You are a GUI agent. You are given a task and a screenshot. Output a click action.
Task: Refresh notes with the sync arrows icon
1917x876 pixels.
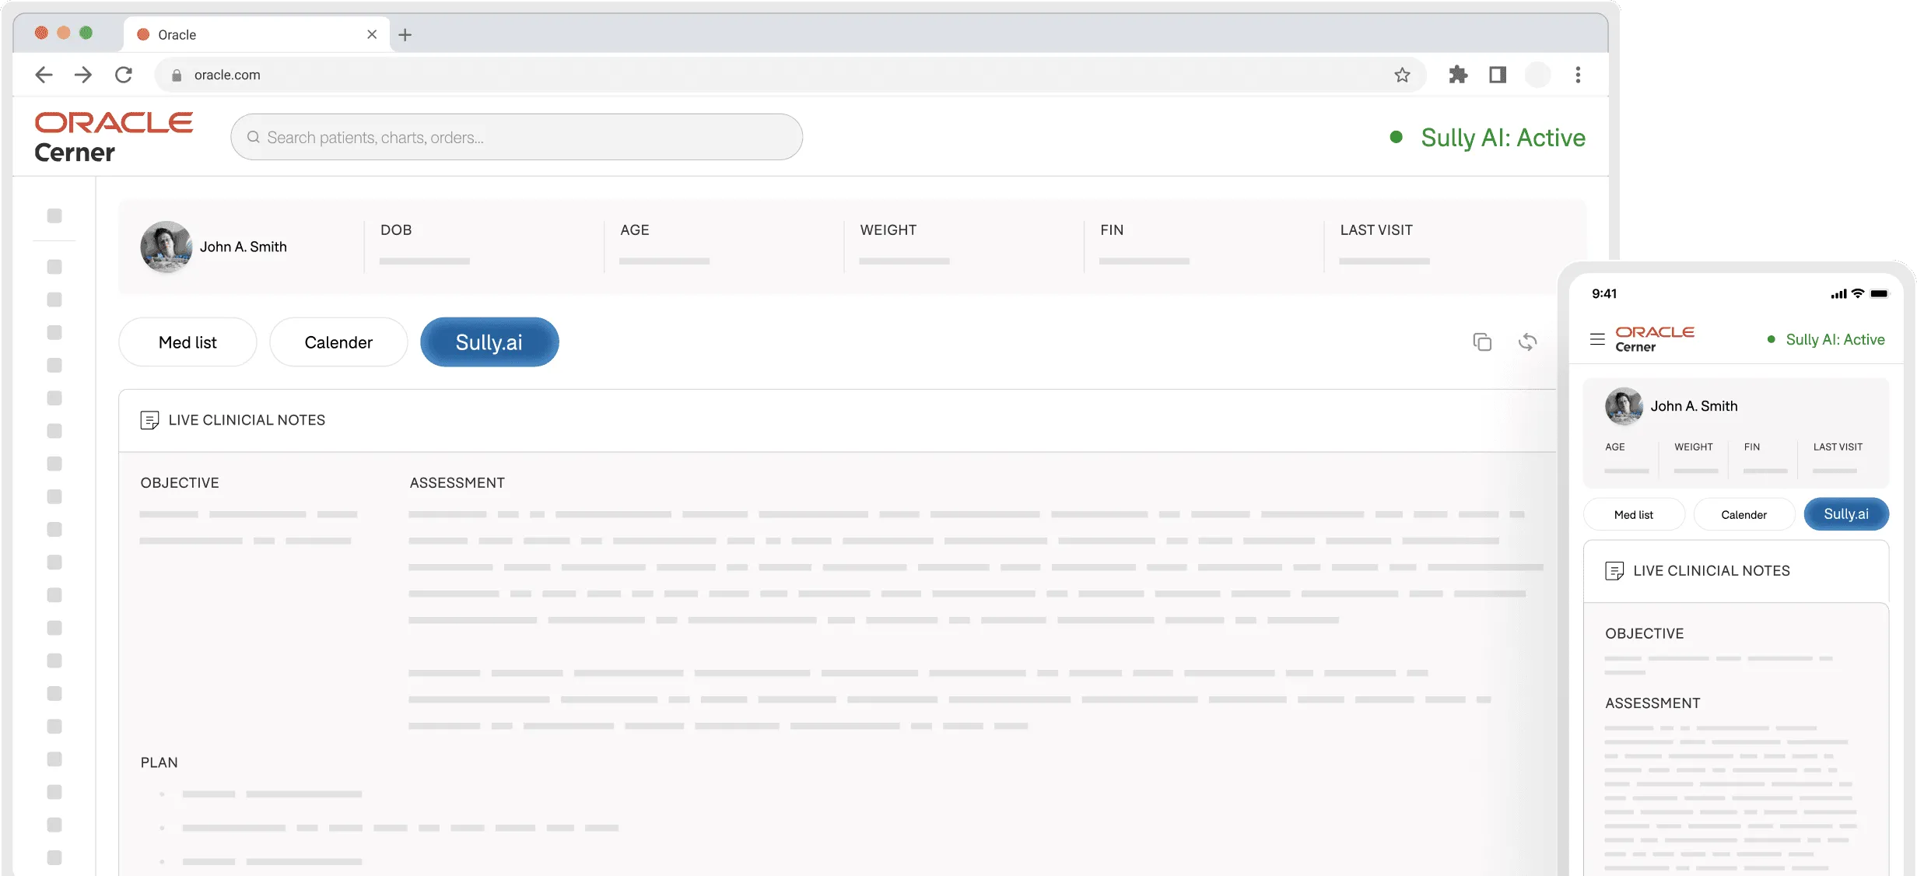pos(1528,342)
